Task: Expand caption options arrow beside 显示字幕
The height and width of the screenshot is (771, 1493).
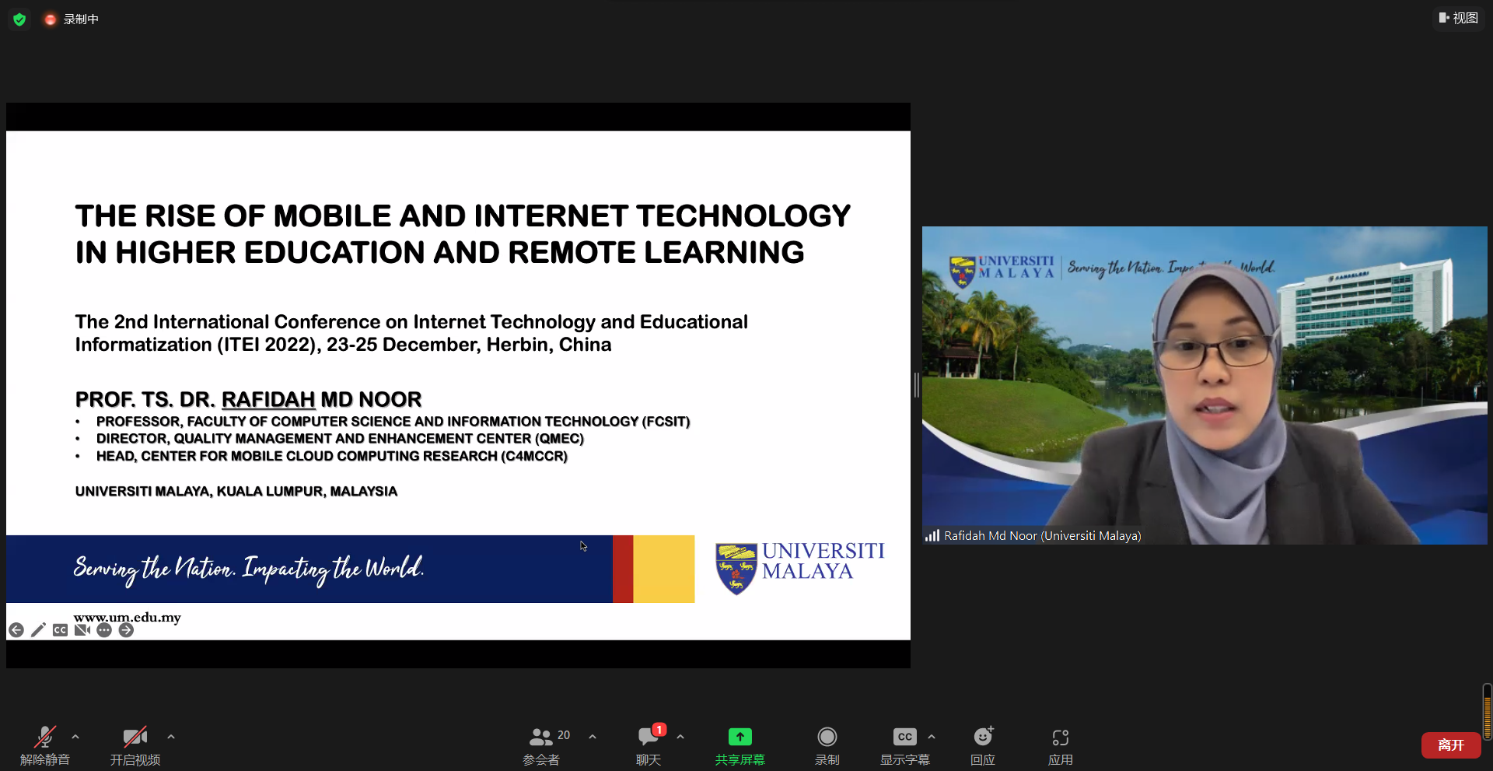Action: (932, 736)
